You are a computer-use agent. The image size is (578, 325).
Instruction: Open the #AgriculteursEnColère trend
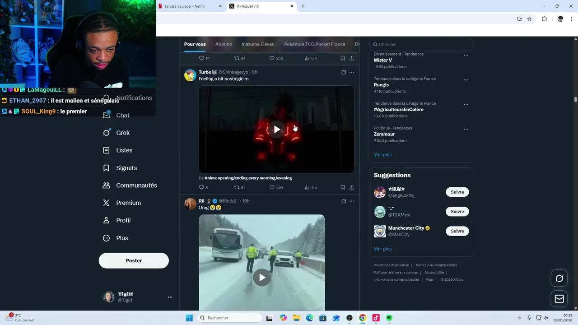pyautogui.click(x=399, y=109)
